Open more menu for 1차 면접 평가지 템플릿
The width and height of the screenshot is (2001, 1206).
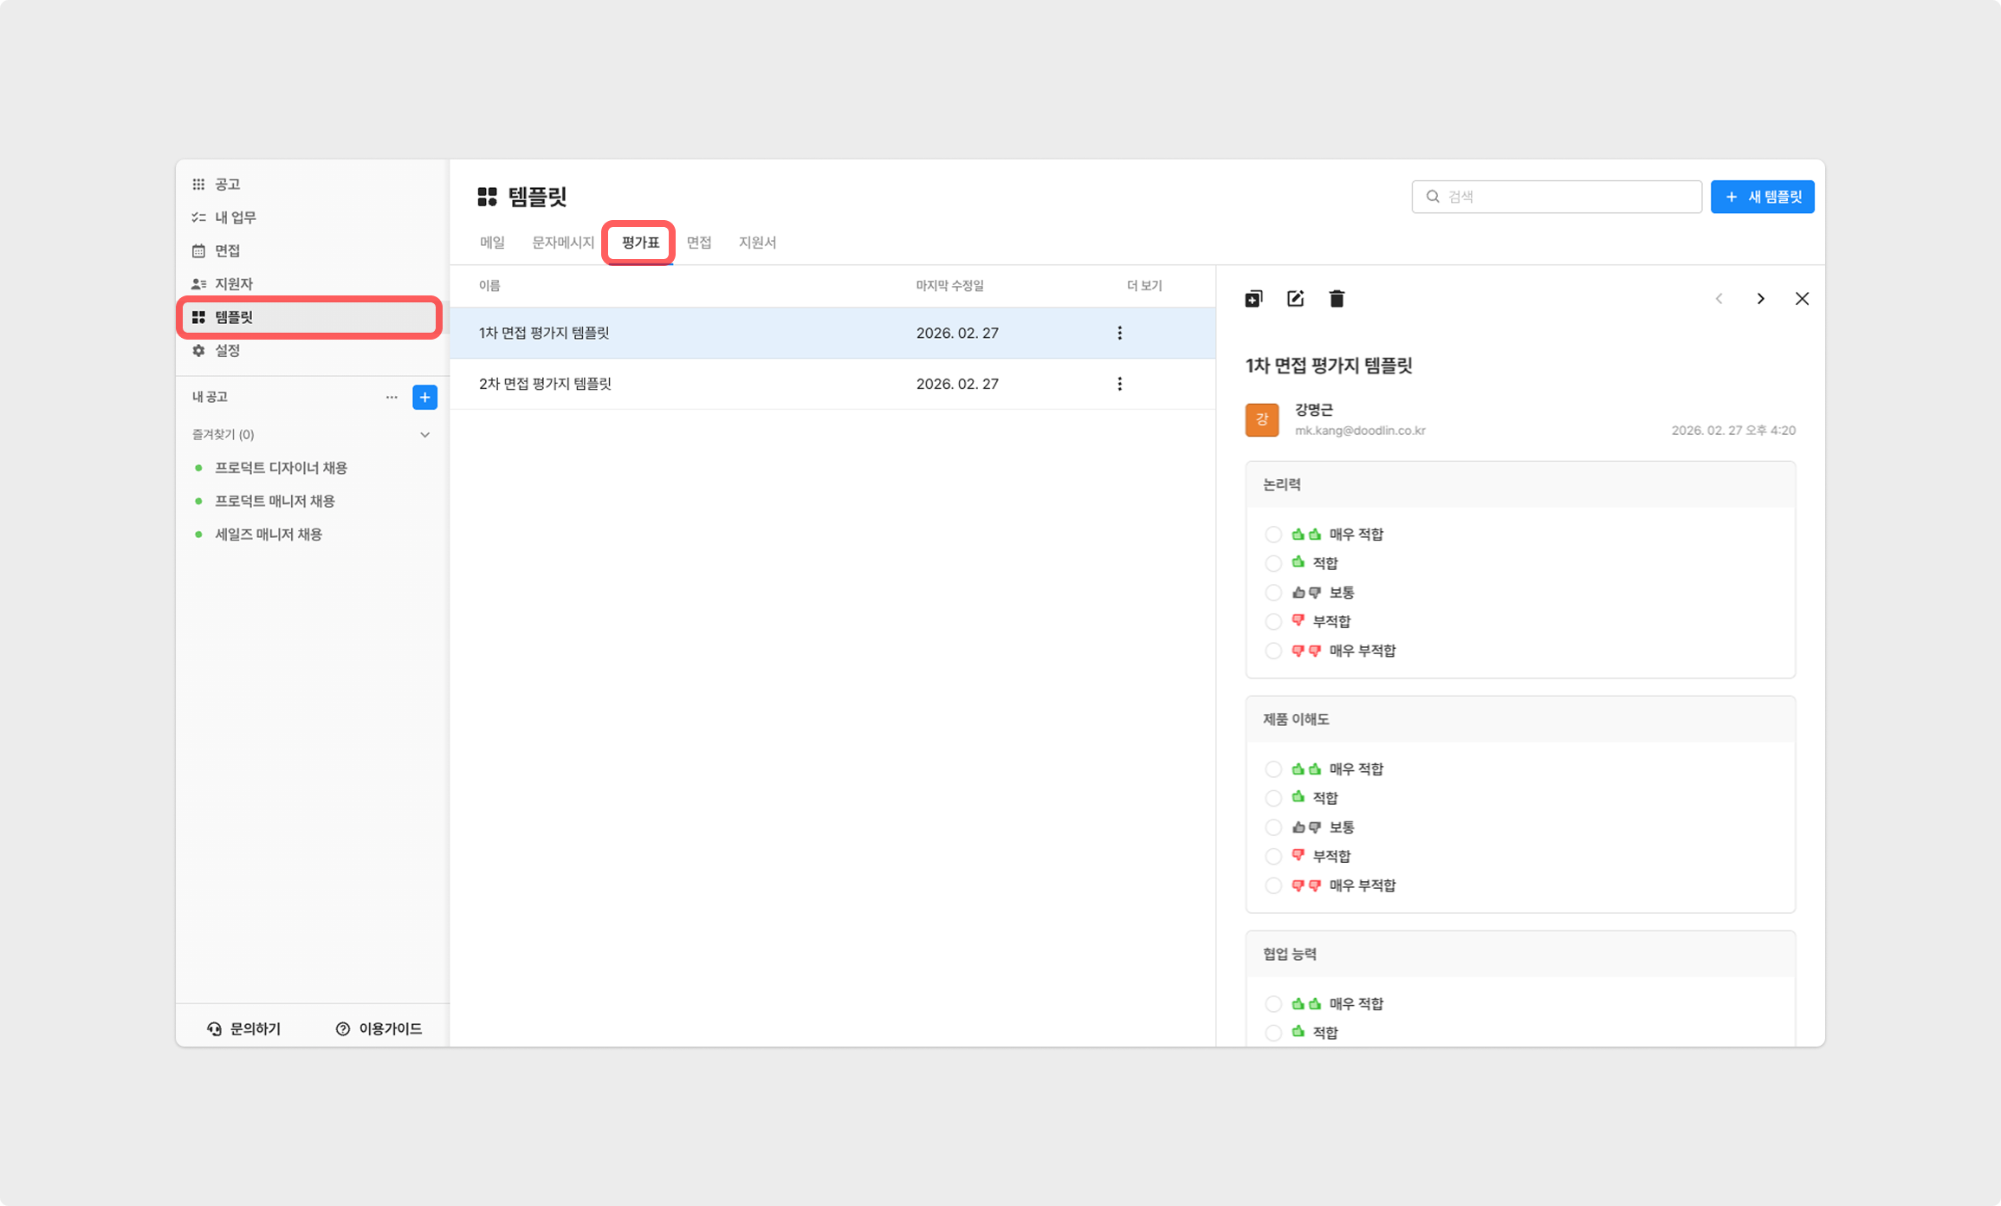[1119, 333]
